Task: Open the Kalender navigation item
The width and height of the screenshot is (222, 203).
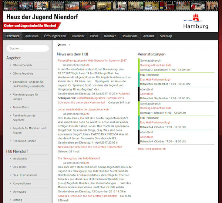Action: pyautogui.click(x=78, y=36)
